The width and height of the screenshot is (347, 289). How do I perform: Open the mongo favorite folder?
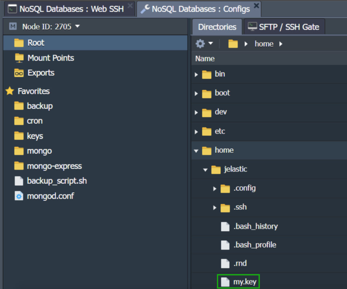coord(39,151)
